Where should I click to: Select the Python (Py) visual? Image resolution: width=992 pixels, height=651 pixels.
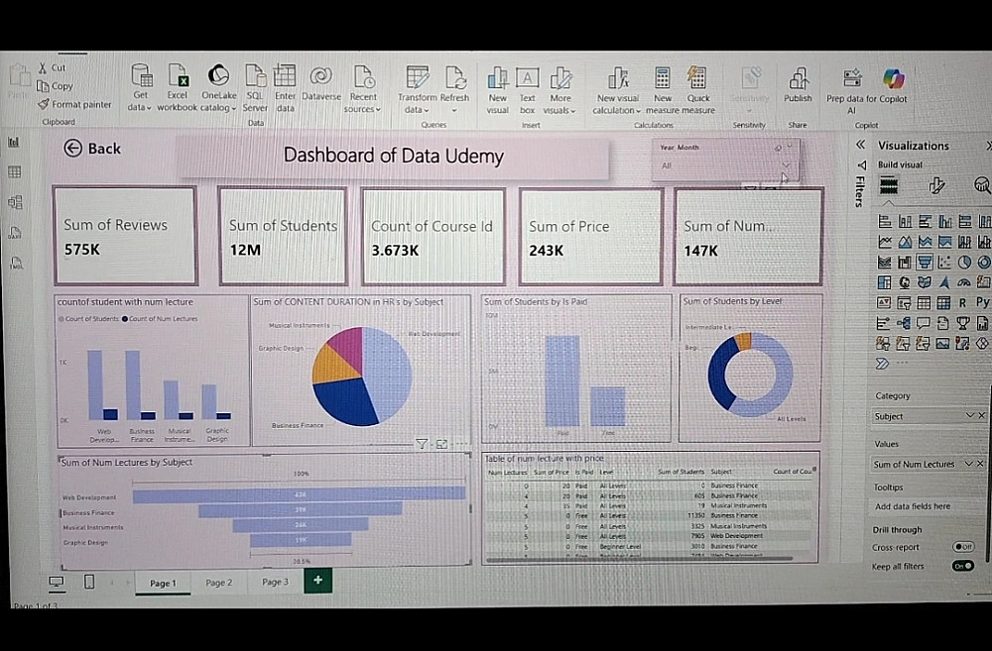pyautogui.click(x=982, y=303)
